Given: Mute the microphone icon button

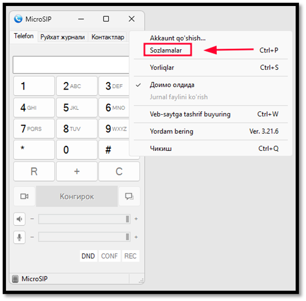Looking at the screenshot, I should point(19,237).
